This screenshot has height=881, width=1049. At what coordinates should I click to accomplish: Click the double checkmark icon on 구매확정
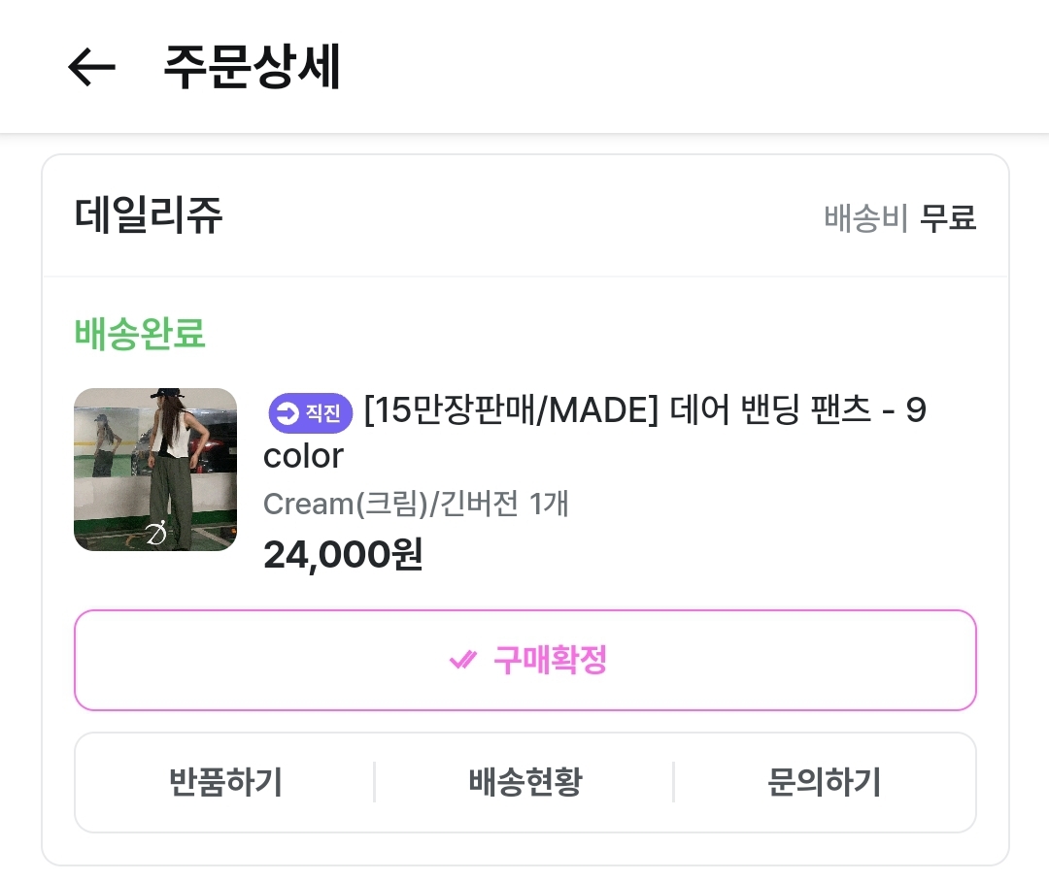(x=463, y=661)
